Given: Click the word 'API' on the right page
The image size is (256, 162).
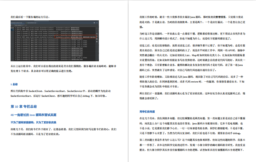Looking at the screenshot, I should (x=230, y=50).
